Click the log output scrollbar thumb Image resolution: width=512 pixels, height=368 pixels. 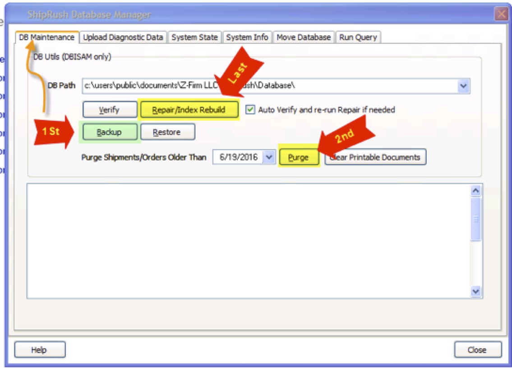[476, 219]
